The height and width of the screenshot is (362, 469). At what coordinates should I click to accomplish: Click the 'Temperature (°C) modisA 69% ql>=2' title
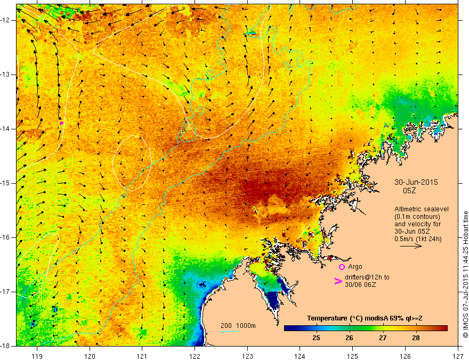[x=365, y=318]
